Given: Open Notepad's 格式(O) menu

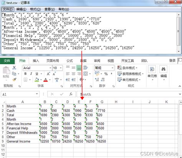Looking at the screenshot, I should tap(35, 9).
